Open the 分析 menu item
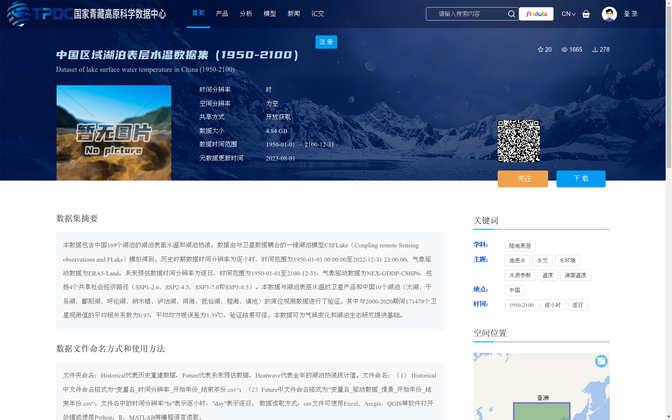This screenshot has width=672, height=420. point(246,14)
